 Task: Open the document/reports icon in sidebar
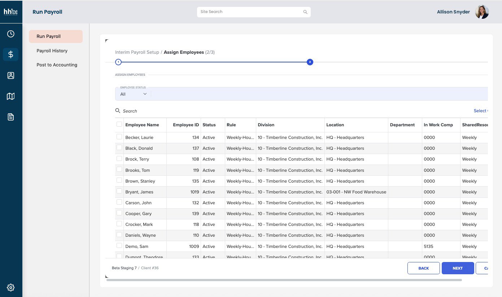(10, 117)
